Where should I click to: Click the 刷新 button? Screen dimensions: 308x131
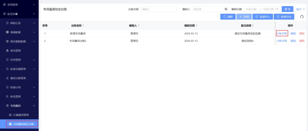[228, 17]
